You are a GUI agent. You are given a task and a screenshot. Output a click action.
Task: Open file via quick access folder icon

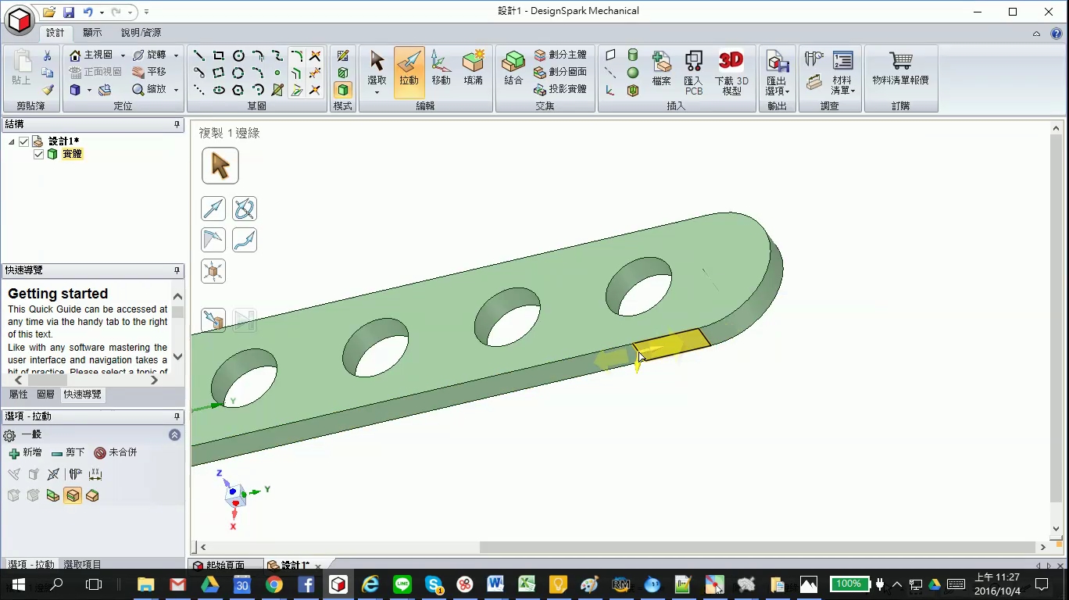click(49, 12)
